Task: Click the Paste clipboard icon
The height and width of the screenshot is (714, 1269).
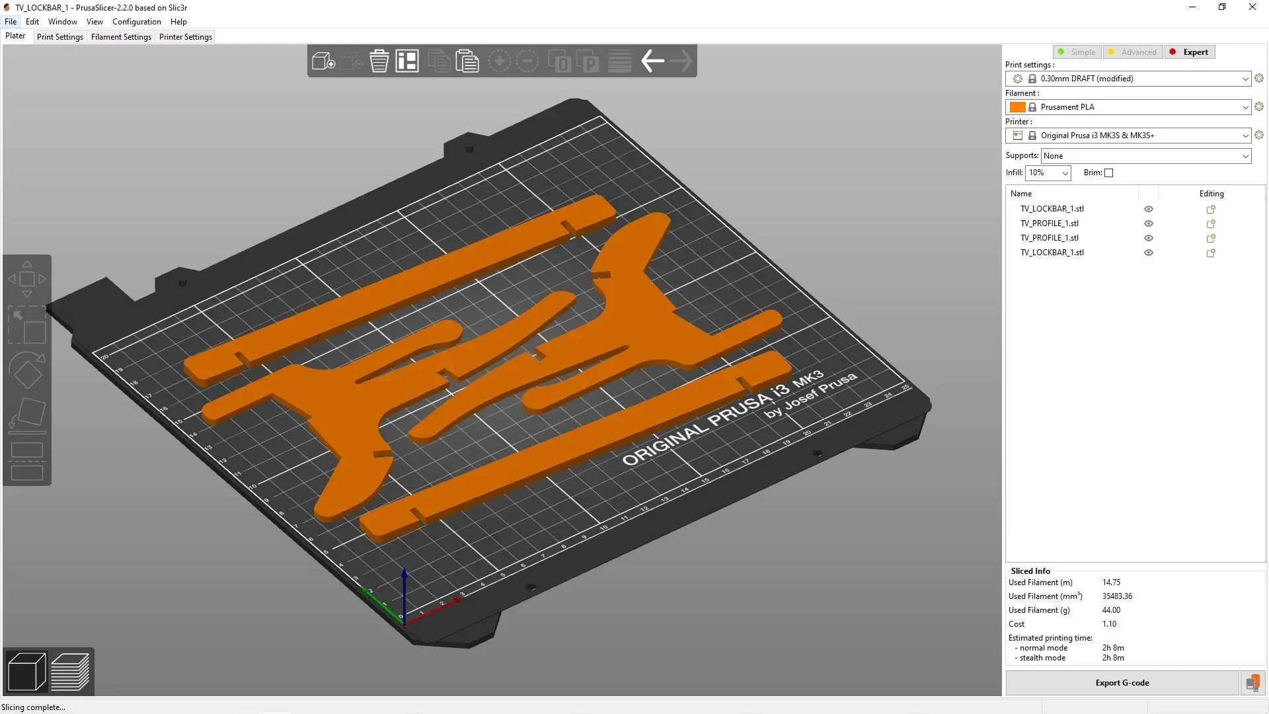Action: 467,61
